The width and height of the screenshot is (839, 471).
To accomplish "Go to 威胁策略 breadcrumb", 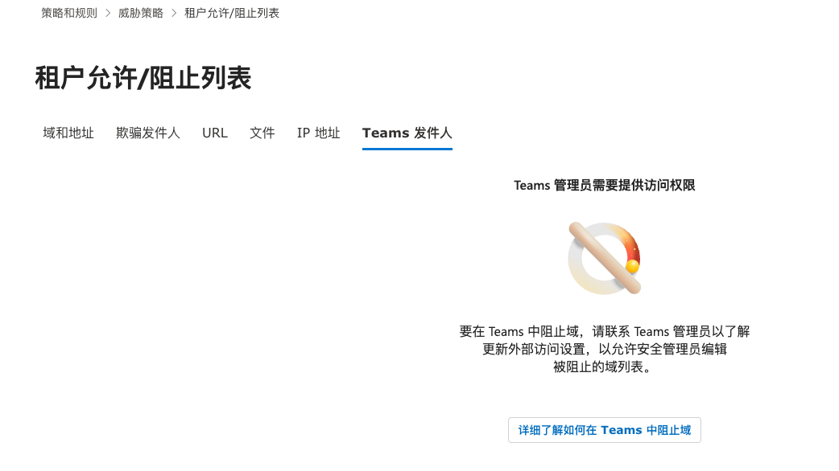I will point(141,13).
